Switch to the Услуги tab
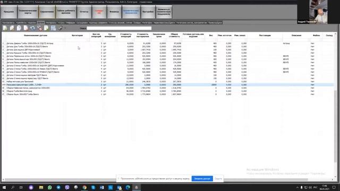 61,22
